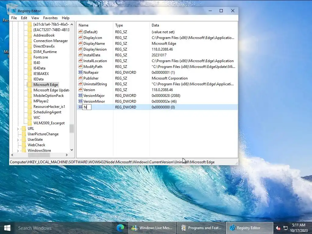Select the DXM_Runtime key
The image size is (312, 234).
(x=45, y=52)
